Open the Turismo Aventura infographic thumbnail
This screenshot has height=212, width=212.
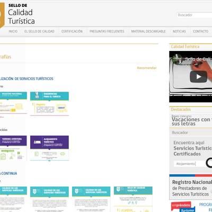tap(13, 148)
